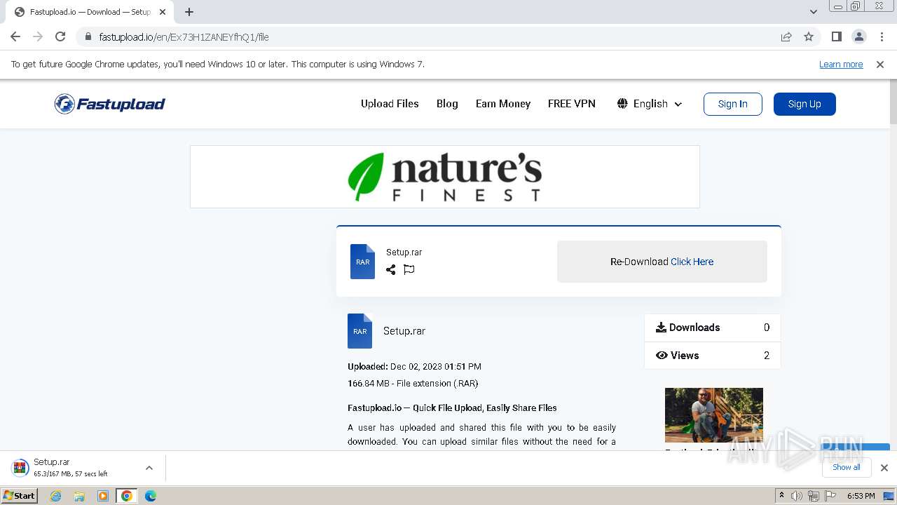Open Microsoft Edge from the taskbar
Image resolution: width=897 pixels, height=505 pixels.
(151, 496)
